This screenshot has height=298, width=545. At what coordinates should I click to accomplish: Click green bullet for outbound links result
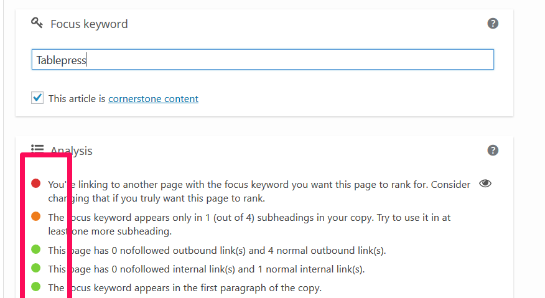[x=36, y=249]
